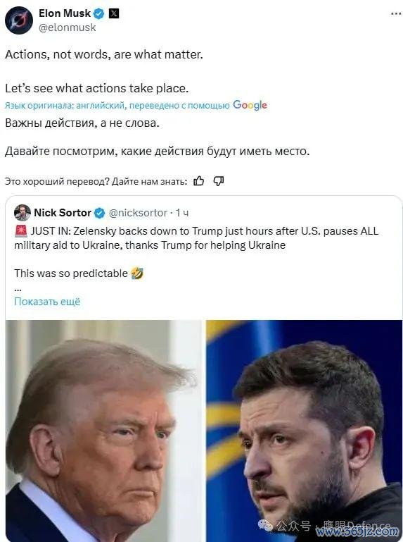This screenshot has height=542, width=403.
Task: Click the original language translation notice
Action: [x=117, y=106]
